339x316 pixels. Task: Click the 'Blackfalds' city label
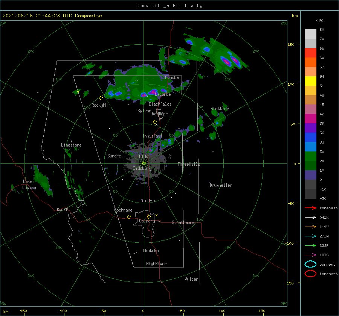coord(160,104)
